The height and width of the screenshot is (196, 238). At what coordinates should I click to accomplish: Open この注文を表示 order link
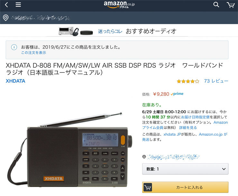(x=33, y=53)
